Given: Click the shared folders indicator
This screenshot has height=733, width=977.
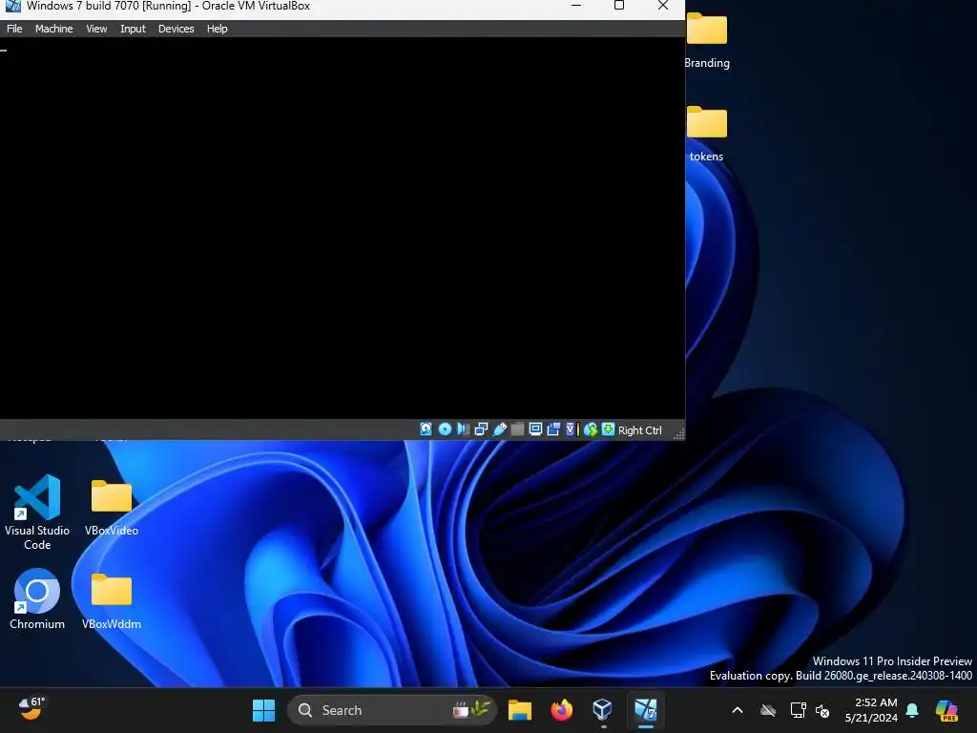Looking at the screenshot, I should point(517,429).
